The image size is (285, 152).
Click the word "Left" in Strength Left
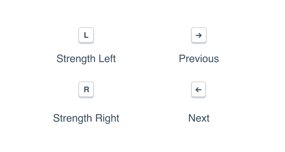(x=107, y=59)
